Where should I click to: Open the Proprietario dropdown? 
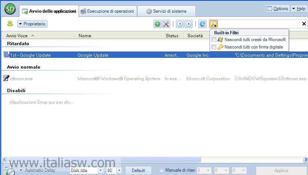coord(33,24)
